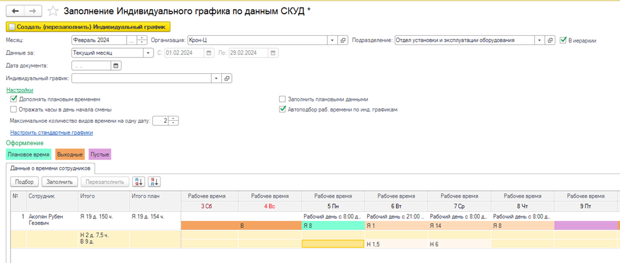Open the Данные за dropdown
620x263 pixels.
pos(148,53)
